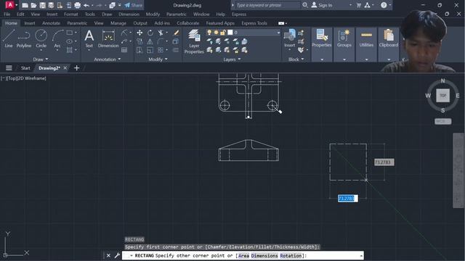Insert a Table from Annotation panel
This screenshot has width=465, height=261.
(x=124, y=50)
